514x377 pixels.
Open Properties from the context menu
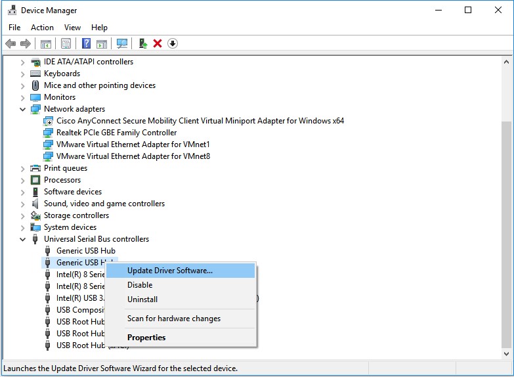(x=181, y=338)
